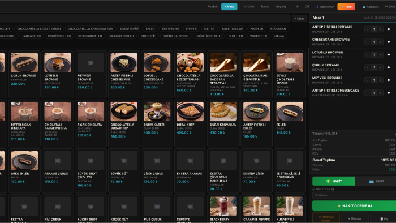Viewport: 396px width, 223px height.
Task: Decrease Cheesecake Brownie quantity with minus
Action: 368,42
